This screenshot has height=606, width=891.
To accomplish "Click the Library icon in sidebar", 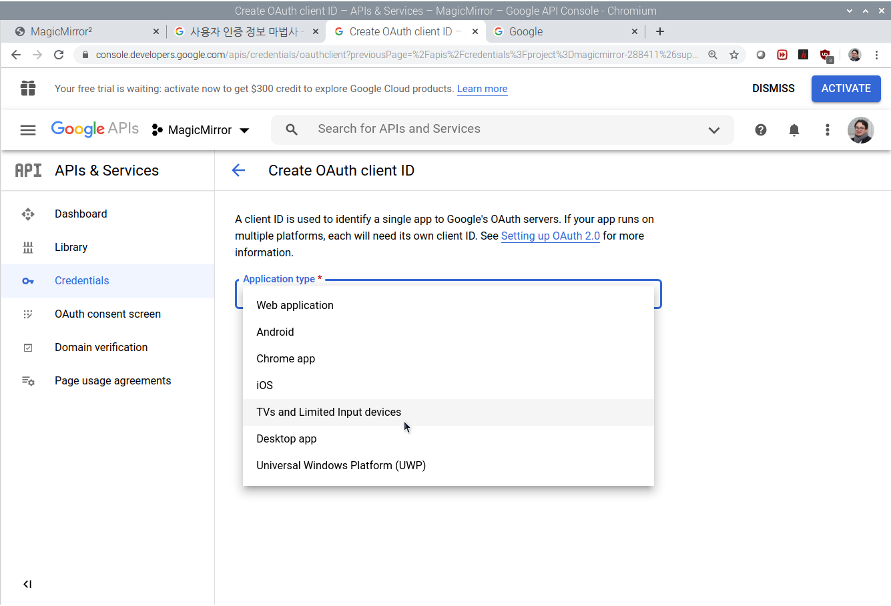I will tap(28, 248).
